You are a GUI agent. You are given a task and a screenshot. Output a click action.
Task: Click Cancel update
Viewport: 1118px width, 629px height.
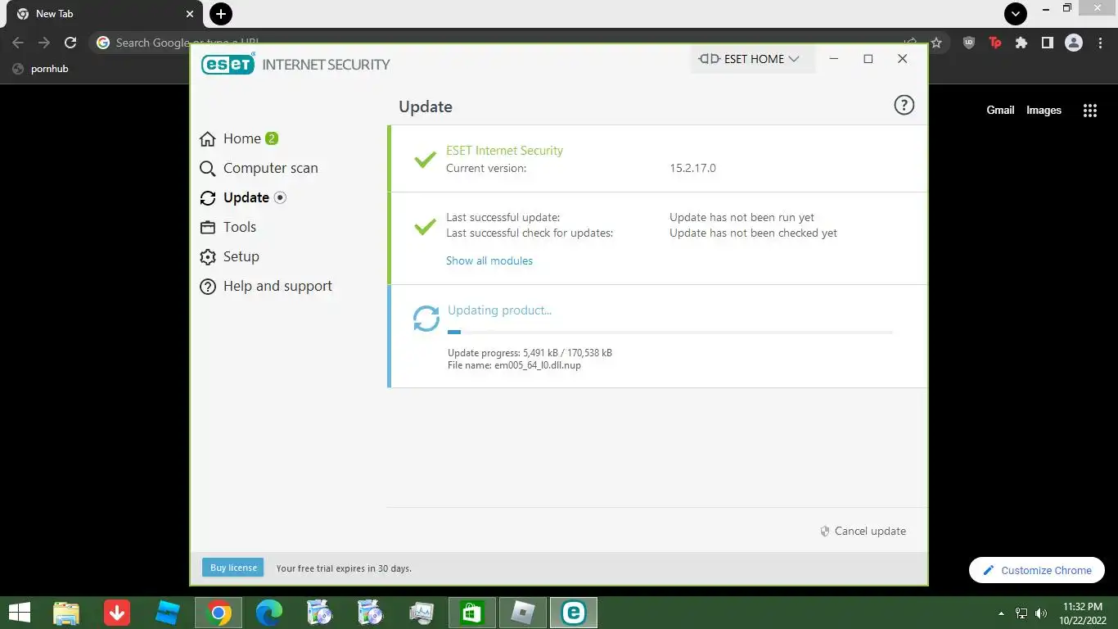(x=863, y=531)
